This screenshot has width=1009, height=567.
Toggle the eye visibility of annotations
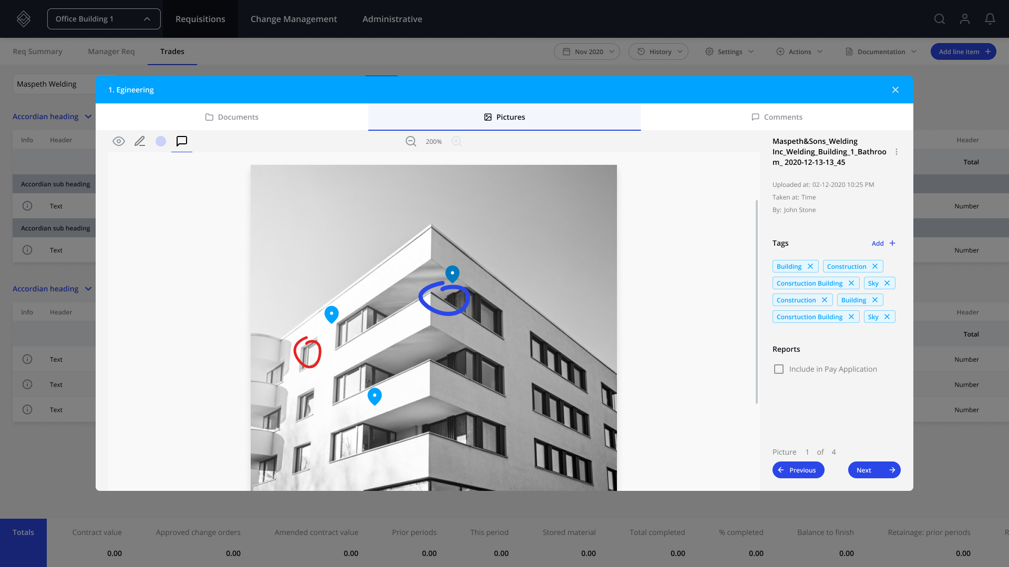tap(119, 141)
